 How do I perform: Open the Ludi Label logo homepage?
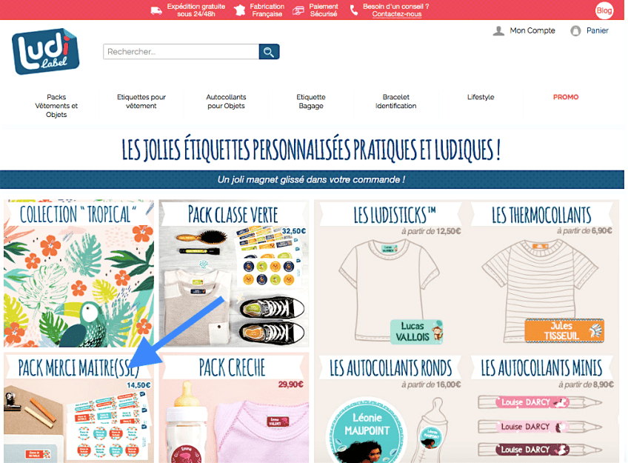46,51
